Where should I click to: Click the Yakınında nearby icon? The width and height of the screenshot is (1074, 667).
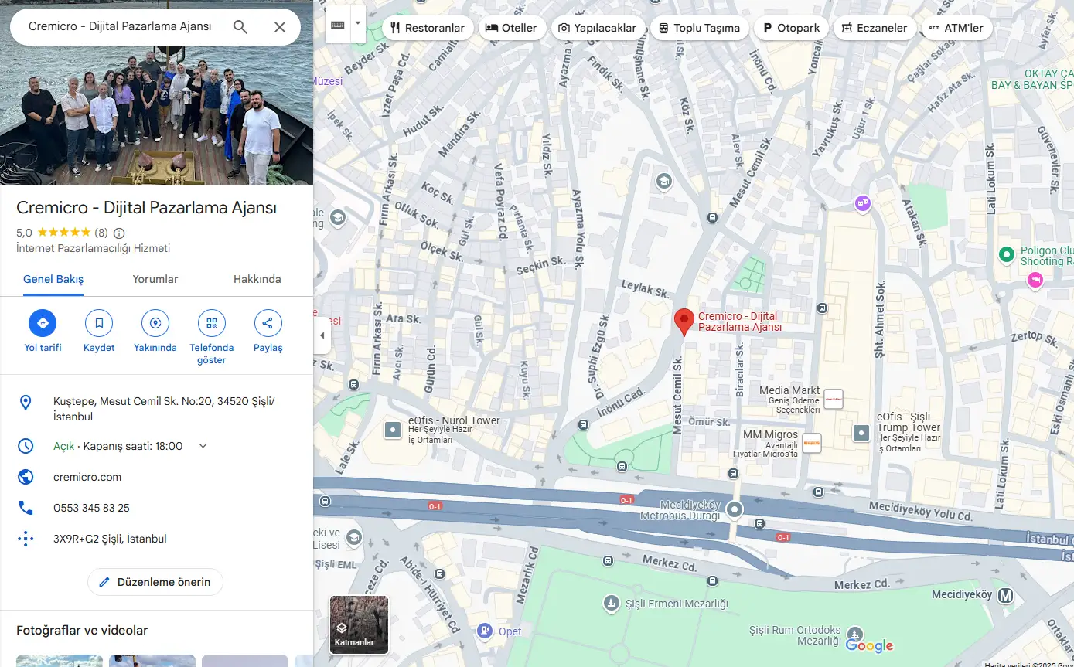tap(155, 323)
